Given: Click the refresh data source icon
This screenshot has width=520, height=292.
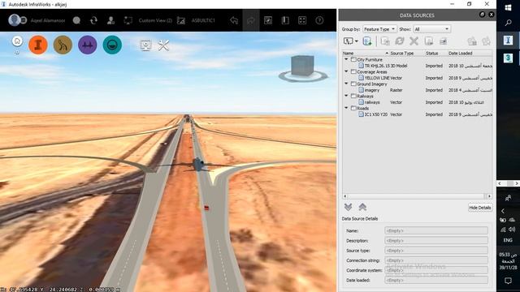Looking at the screenshot, I should point(400,41).
